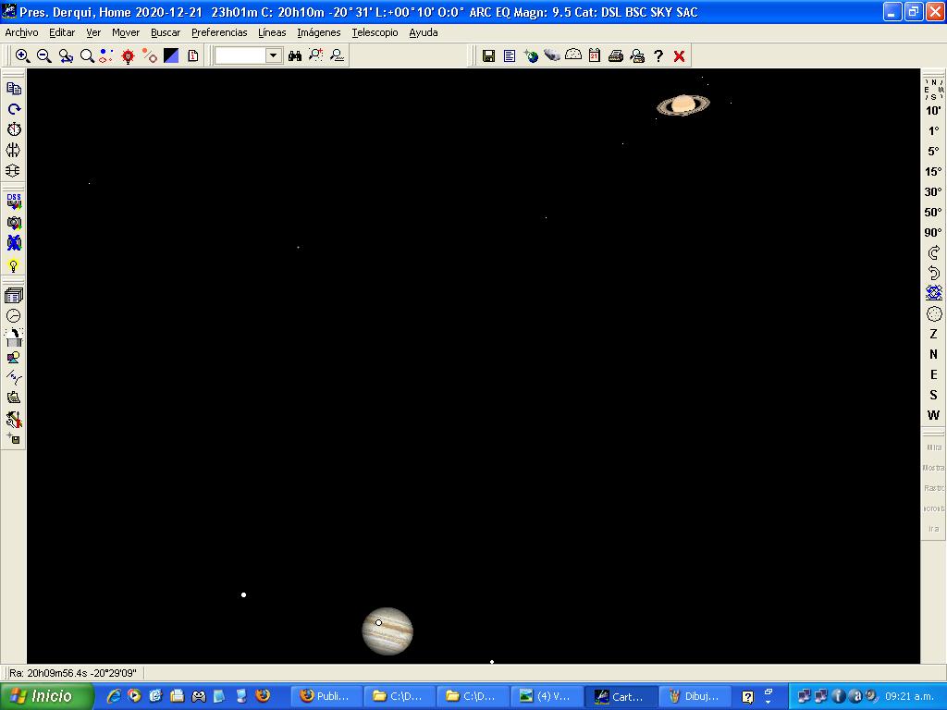Image resolution: width=947 pixels, height=710 pixels.
Task: Click the printer setup icon
Action: tap(637, 55)
